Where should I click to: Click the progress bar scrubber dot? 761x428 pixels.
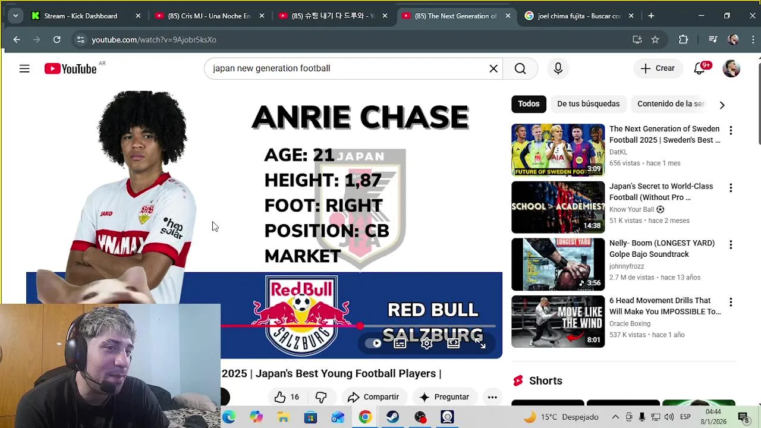coord(360,326)
